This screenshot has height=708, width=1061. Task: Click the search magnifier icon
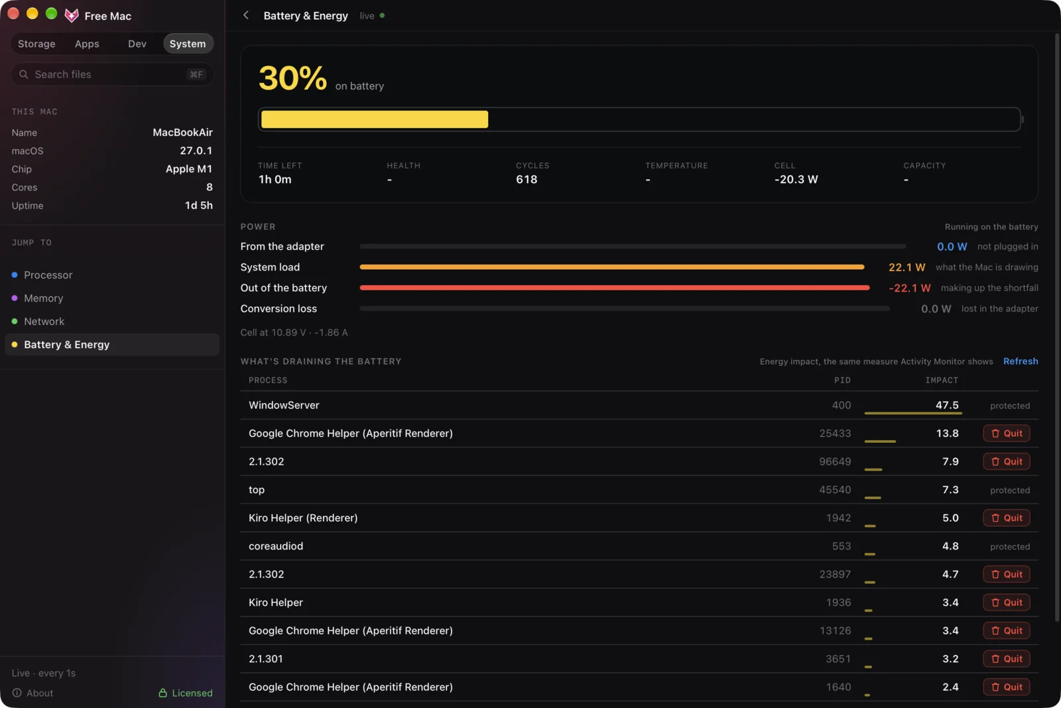click(x=24, y=74)
